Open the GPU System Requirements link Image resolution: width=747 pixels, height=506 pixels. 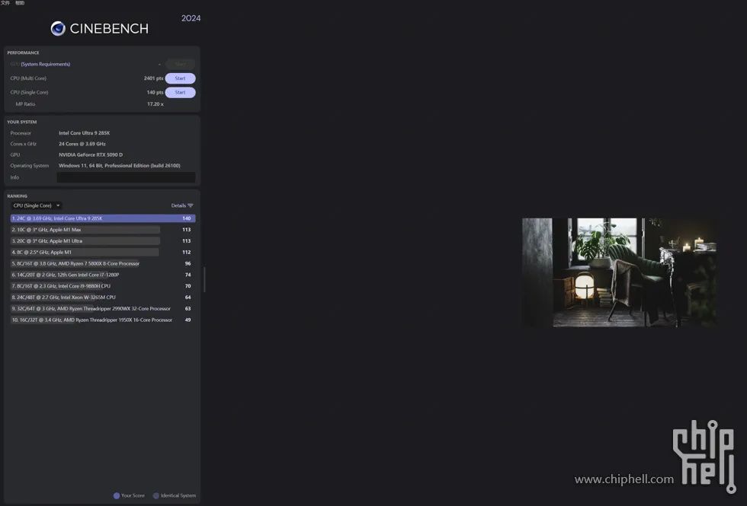coord(45,64)
